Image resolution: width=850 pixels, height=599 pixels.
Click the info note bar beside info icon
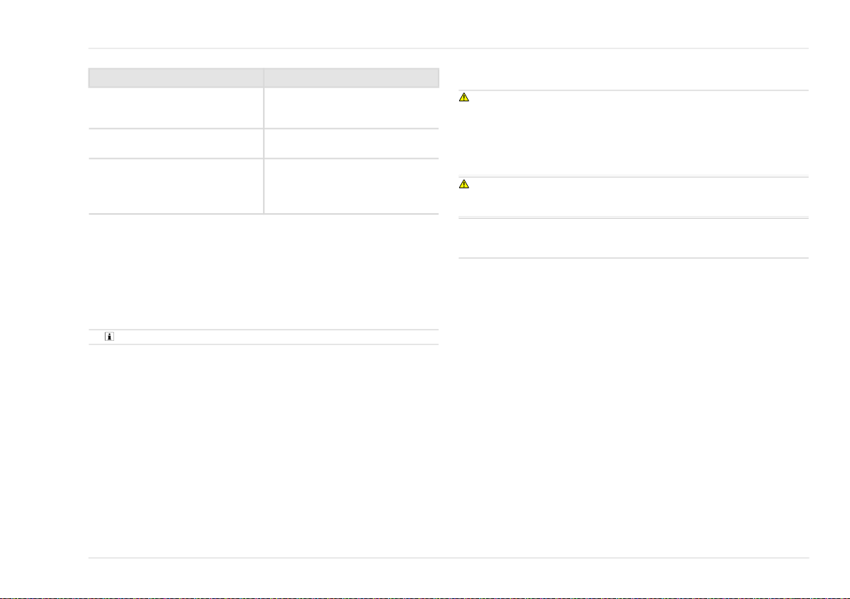[x=263, y=337]
